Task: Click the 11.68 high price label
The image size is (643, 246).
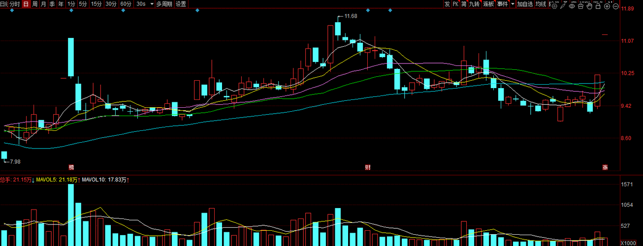Action: click(351, 16)
